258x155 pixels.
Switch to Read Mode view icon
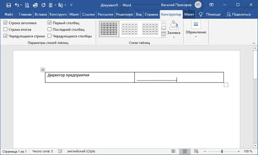pyautogui.click(x=173, y=151)
